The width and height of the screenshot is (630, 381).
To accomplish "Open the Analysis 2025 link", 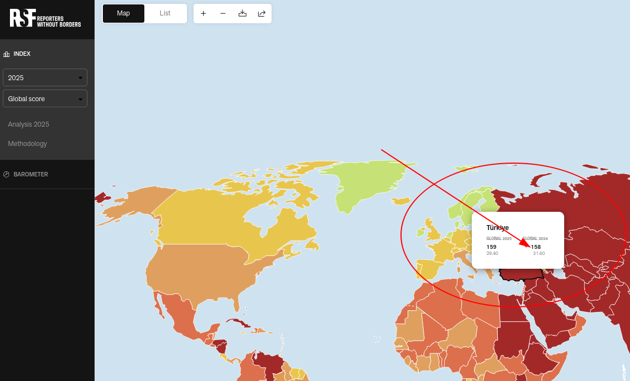I will 29,124.
